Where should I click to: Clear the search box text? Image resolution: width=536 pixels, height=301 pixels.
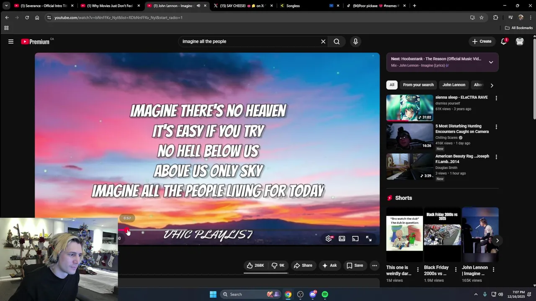323,41
